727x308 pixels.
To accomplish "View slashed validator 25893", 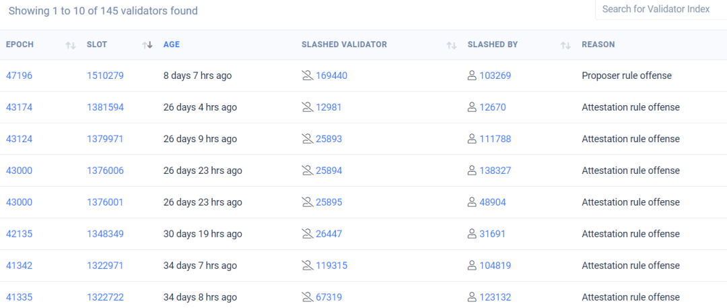I will click(x=328, y=139).
